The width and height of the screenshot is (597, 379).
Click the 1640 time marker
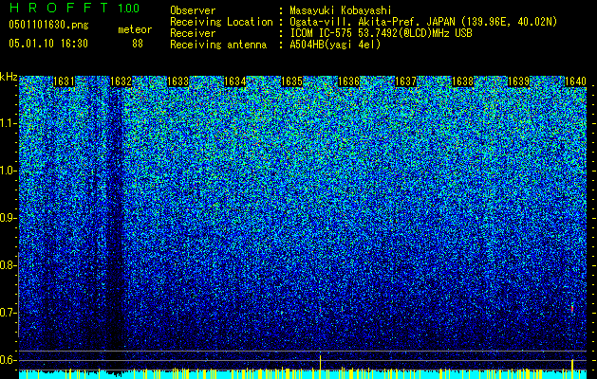click(575, 81)
